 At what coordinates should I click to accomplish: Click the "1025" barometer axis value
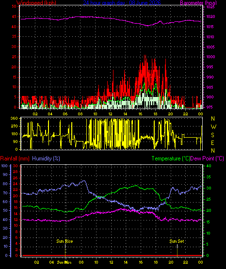pyautogui.click(x=210, y=7)
